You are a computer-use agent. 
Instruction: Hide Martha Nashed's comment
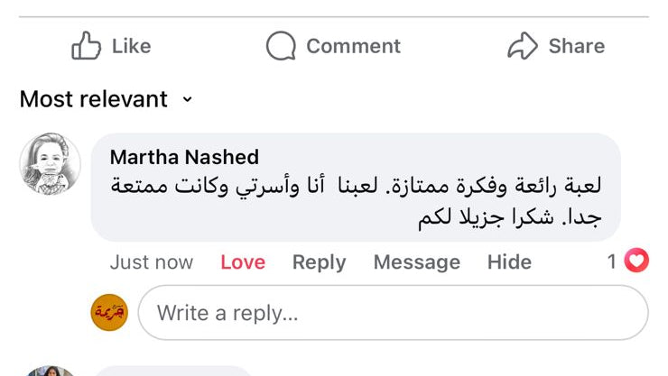(x=509, y=262)
